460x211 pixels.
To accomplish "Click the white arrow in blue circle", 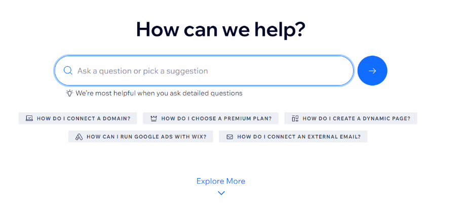I will 372,71.
